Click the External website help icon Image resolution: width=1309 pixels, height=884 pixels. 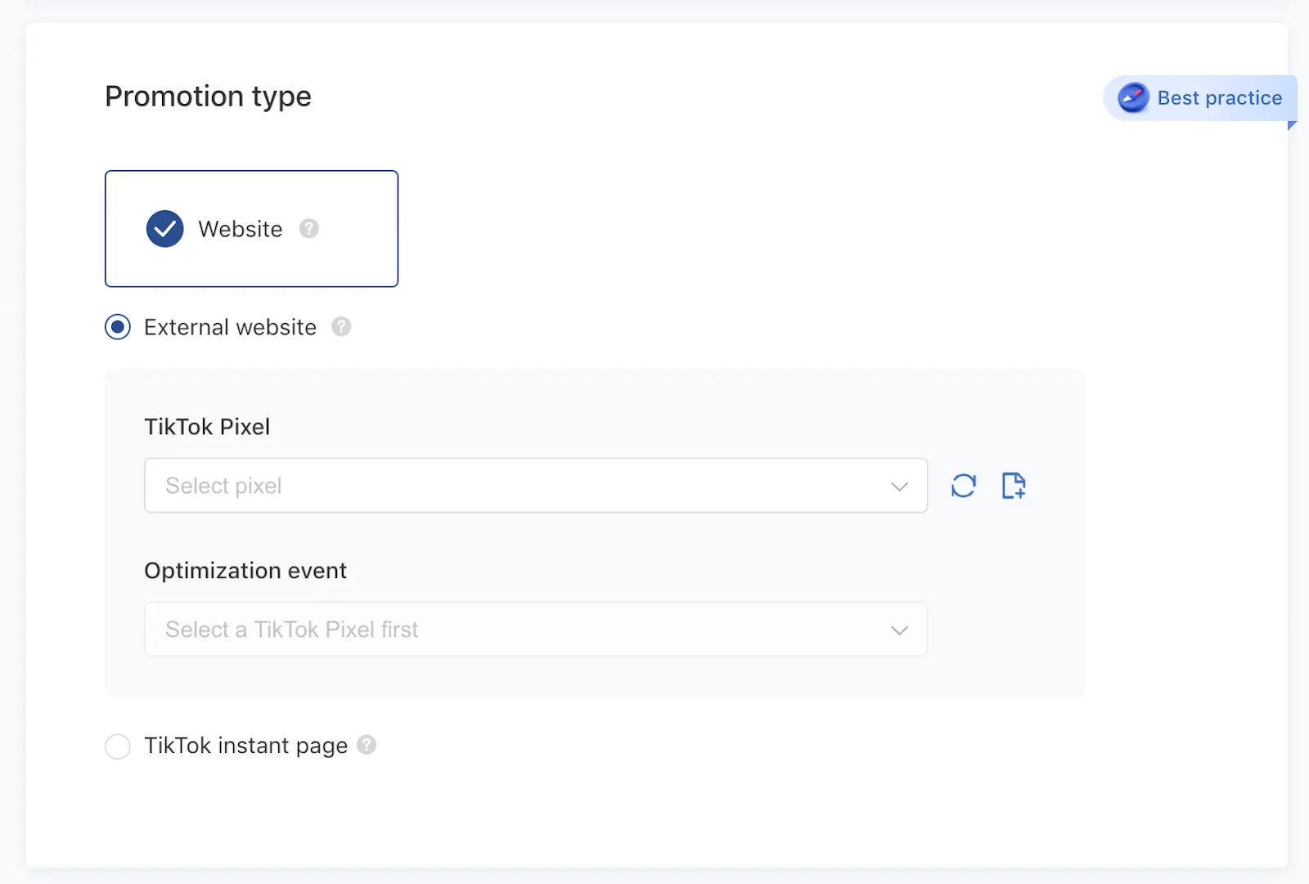[341, 326]
